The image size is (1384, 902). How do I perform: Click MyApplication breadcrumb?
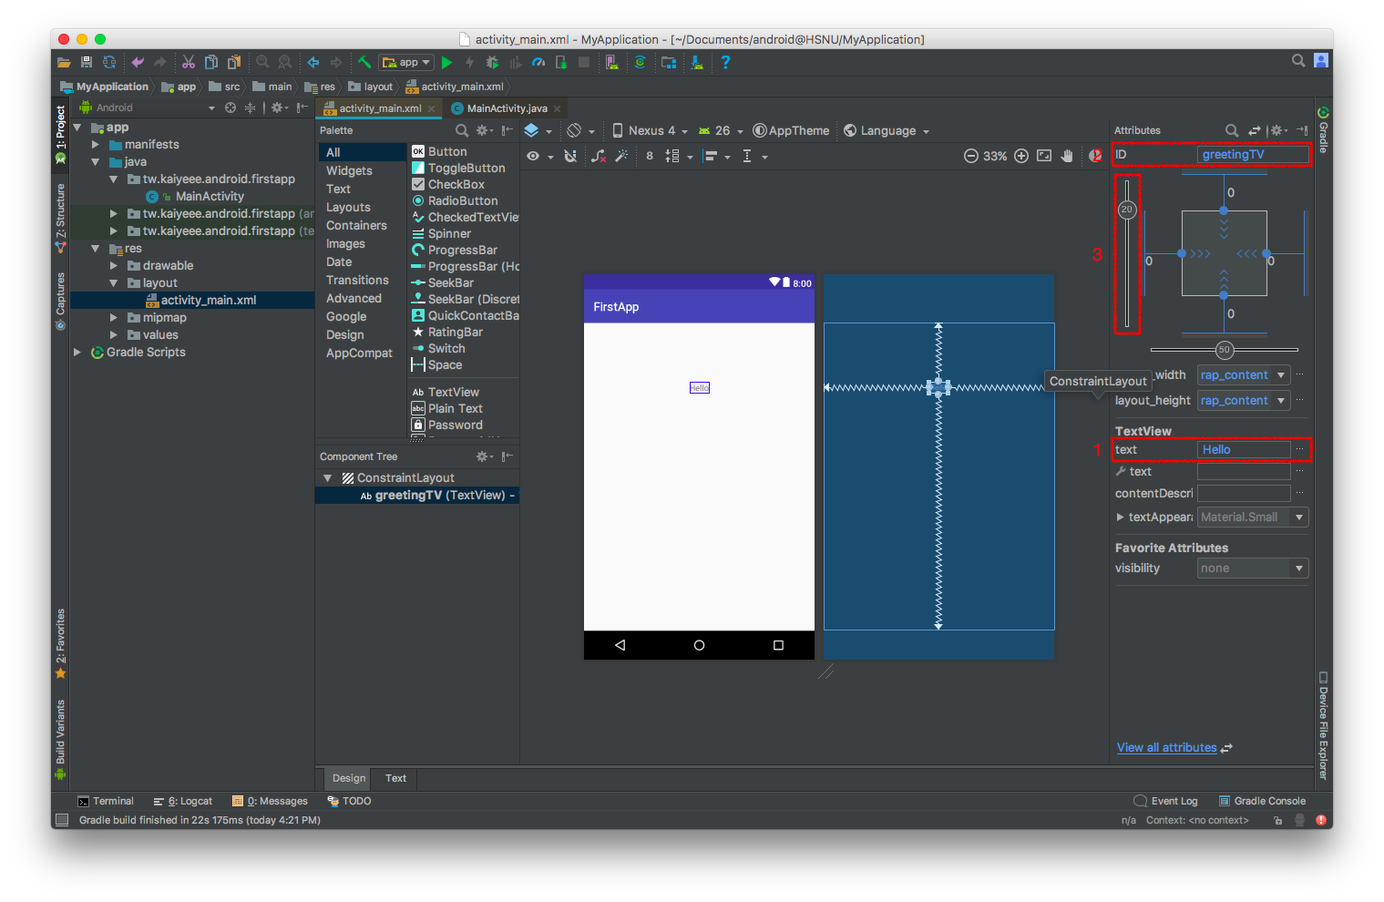[104, 87]
